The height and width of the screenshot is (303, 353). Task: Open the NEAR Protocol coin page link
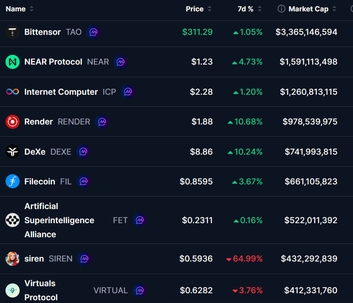(x=53, y=62)
